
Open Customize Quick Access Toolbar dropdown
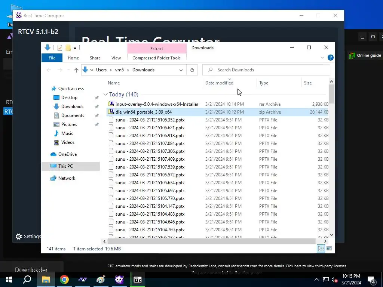click(75, 48)
